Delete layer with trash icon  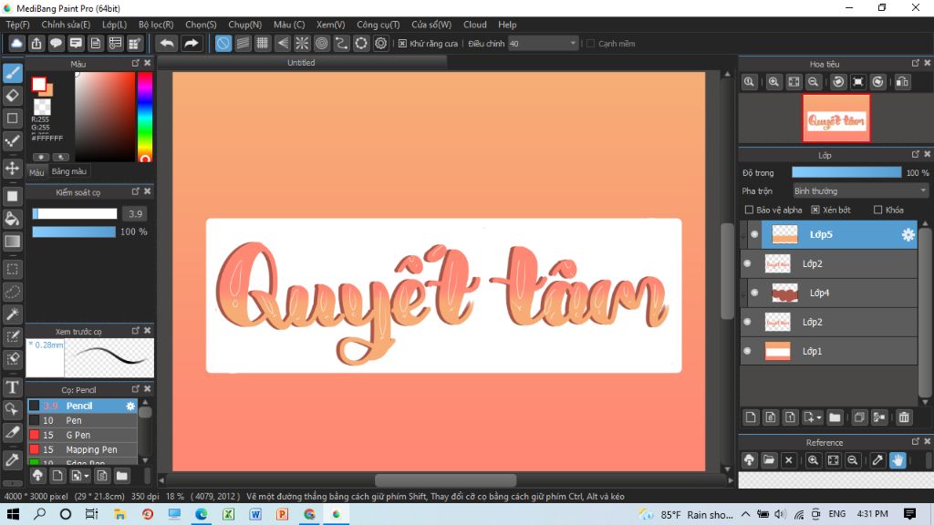coord(904,417)
